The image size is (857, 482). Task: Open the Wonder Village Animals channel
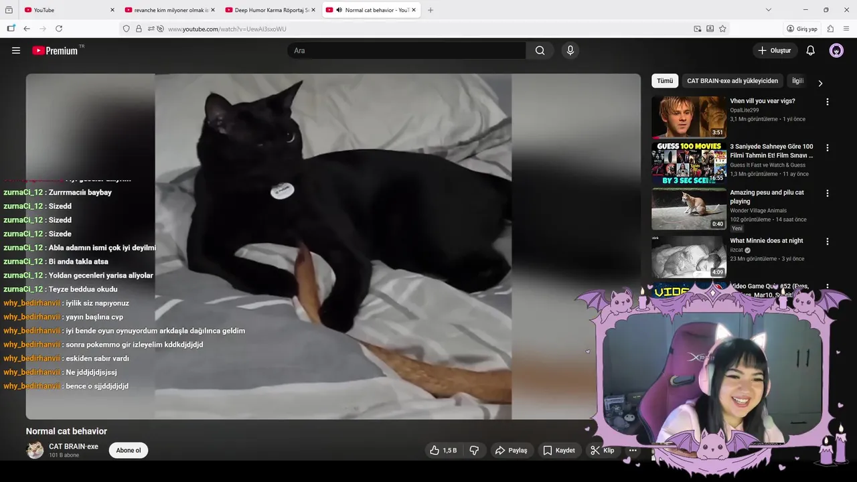pos(759,210)
